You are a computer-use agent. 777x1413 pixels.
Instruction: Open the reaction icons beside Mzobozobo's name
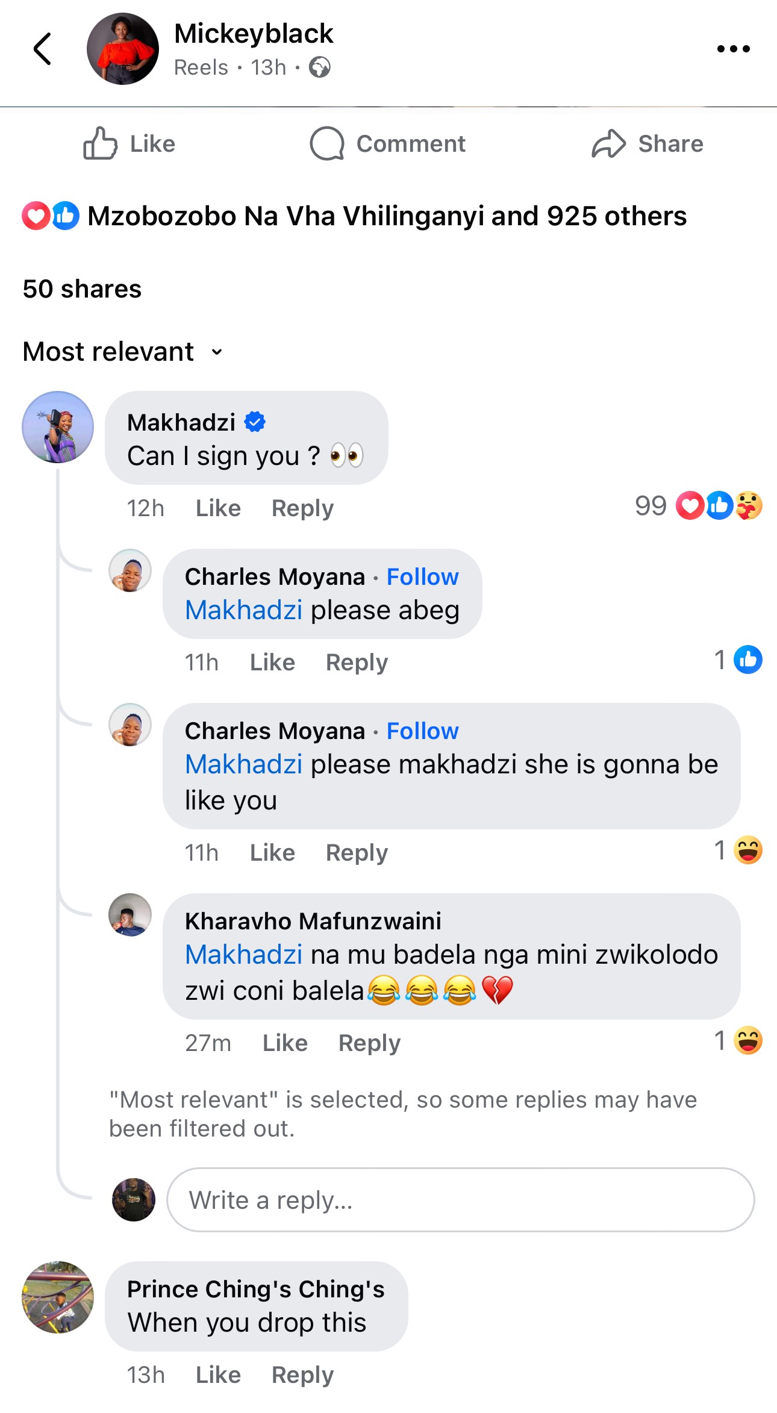(x=51, y=216)
